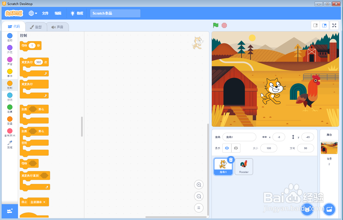
Task: Click the 360 value in repeat block
Action: (38, 62)
